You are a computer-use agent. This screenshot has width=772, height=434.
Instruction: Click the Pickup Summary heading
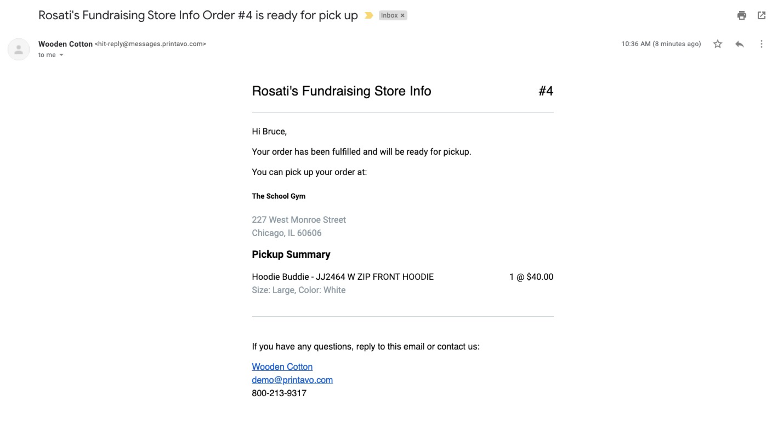pyautogui.click(x=291, y=254)
